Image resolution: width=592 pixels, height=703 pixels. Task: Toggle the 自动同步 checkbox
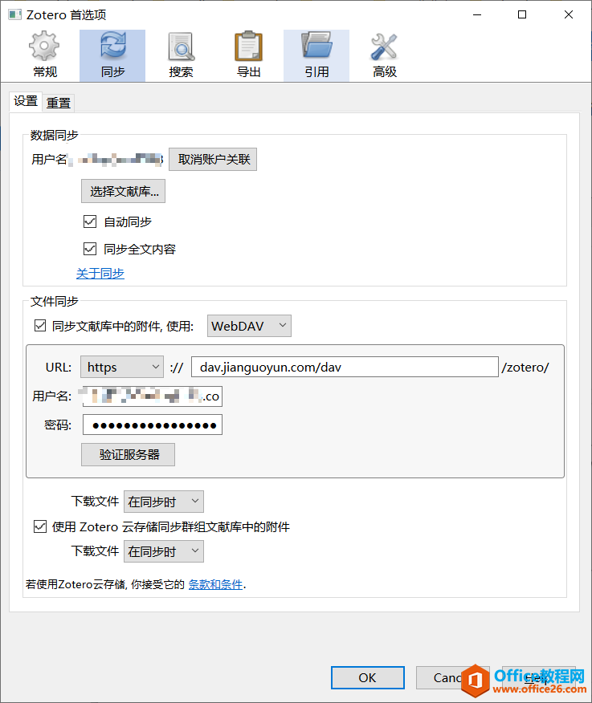(x=90, y=221)
